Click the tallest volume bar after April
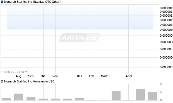Screen dimensions: 173x103 coord(141,95)
